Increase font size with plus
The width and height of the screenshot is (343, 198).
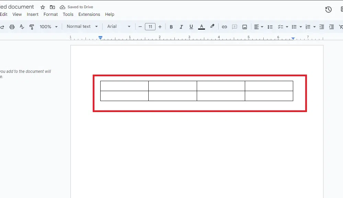point(160,27)
